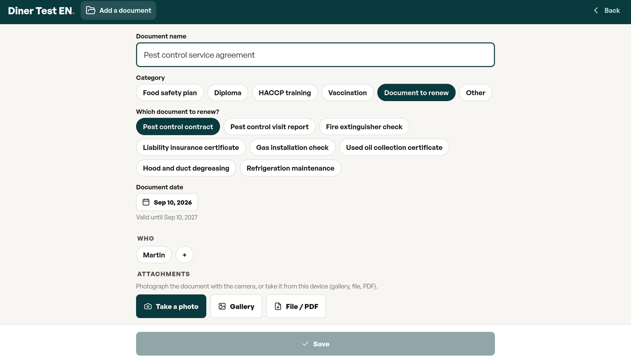
Task: Select Pest control contract option
Action: coord(178,127)
